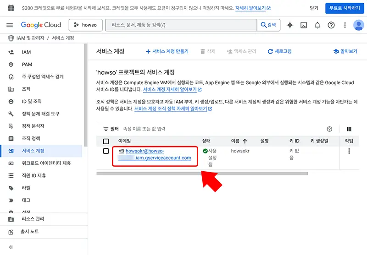Viewport: 367px width, 255px height.
Task: Click 서비스 계정 만들기 button
Action: click(x=167, y=51)
